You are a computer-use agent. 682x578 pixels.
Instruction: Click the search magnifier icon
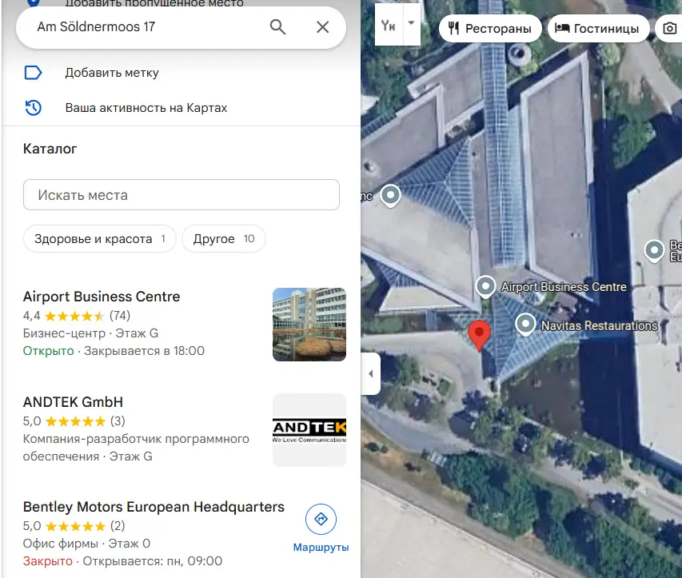[277, 27]
